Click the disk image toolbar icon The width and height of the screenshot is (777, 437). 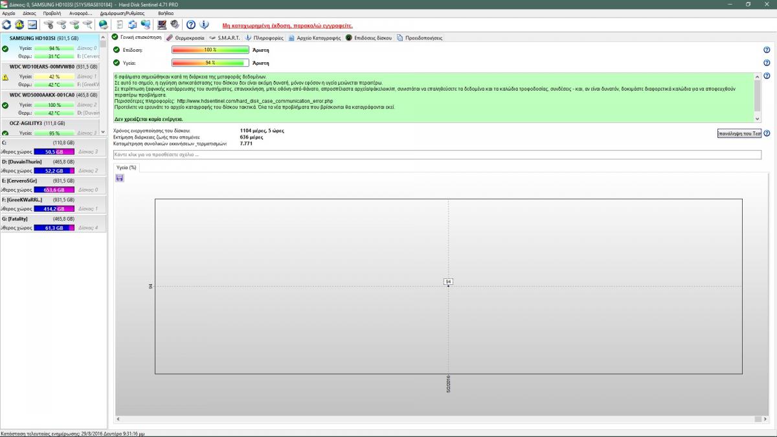(x=32, y=25)
